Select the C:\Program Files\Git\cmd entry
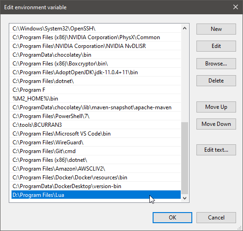The width and height of the screenshot is (243, 231). [x=95, y=151]
